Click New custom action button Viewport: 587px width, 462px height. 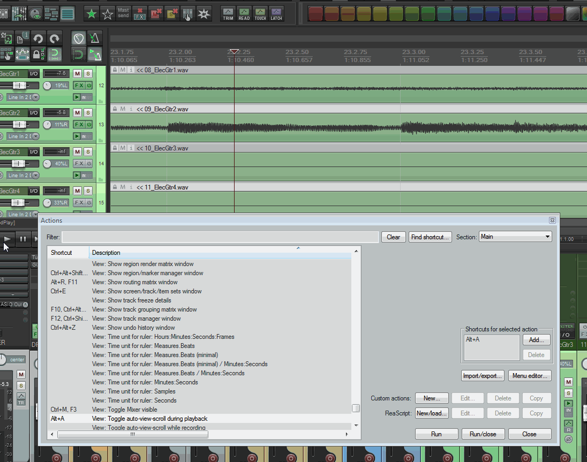click(x=431, y=398)
